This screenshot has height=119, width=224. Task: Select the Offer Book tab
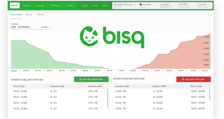(x=16, y=15)
